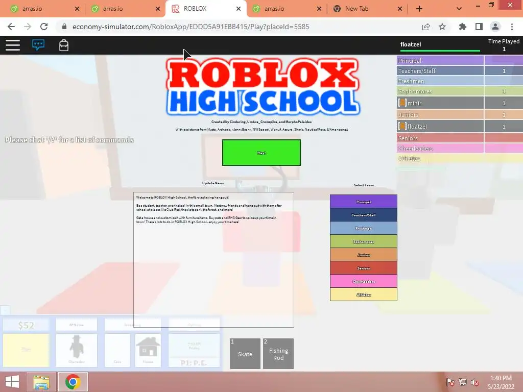Open a new browser tab
This screenshot has height=392, width=523.
(x=419, y=9)
